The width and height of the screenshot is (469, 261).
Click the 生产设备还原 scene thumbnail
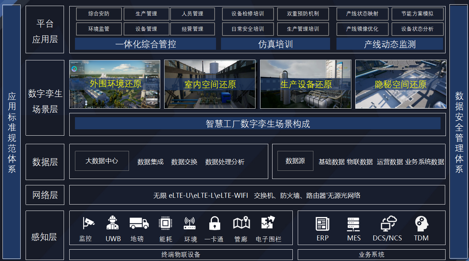pos(306,84)
